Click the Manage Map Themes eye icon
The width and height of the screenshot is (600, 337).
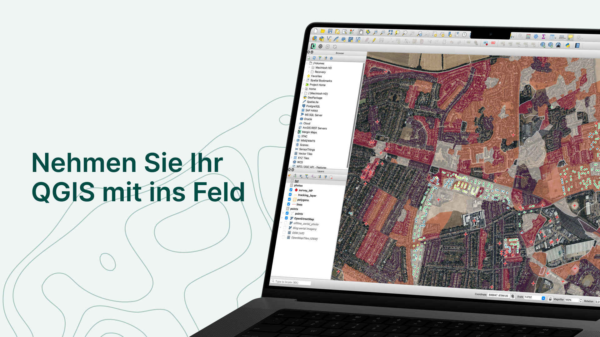tap(301, 176)
